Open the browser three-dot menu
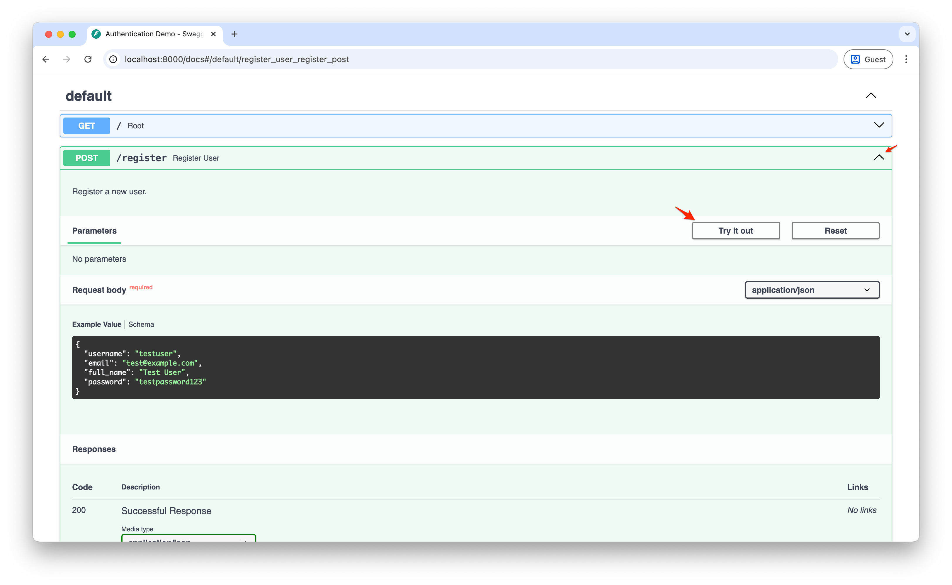 click(906, 59)
